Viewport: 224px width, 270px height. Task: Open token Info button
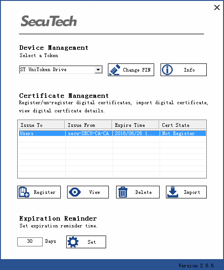pos(184,70)
